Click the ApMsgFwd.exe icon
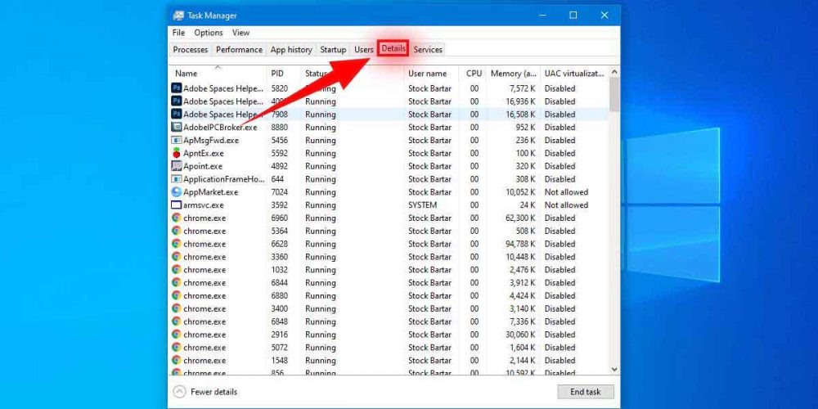This screenshot has height=409, width=818. [177, 140]
